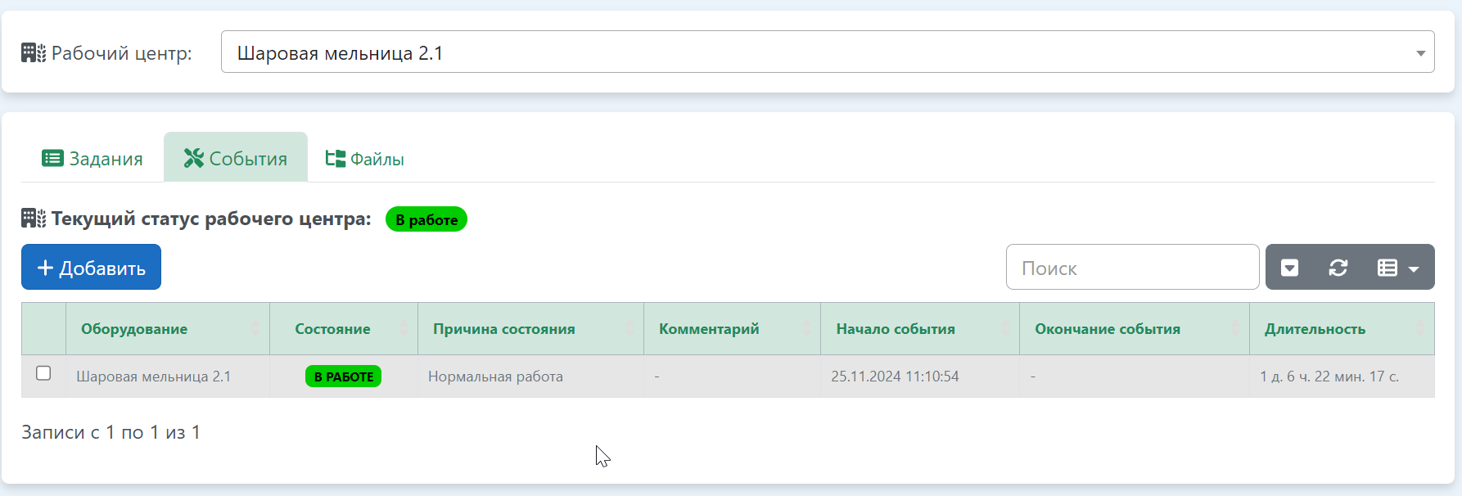Sort by Причина состояния column arrows

coord(629,329)
